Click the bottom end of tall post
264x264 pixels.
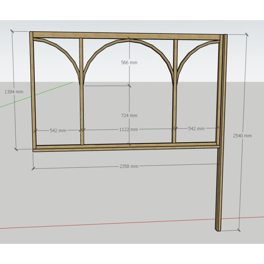click(x=218, y=228)
